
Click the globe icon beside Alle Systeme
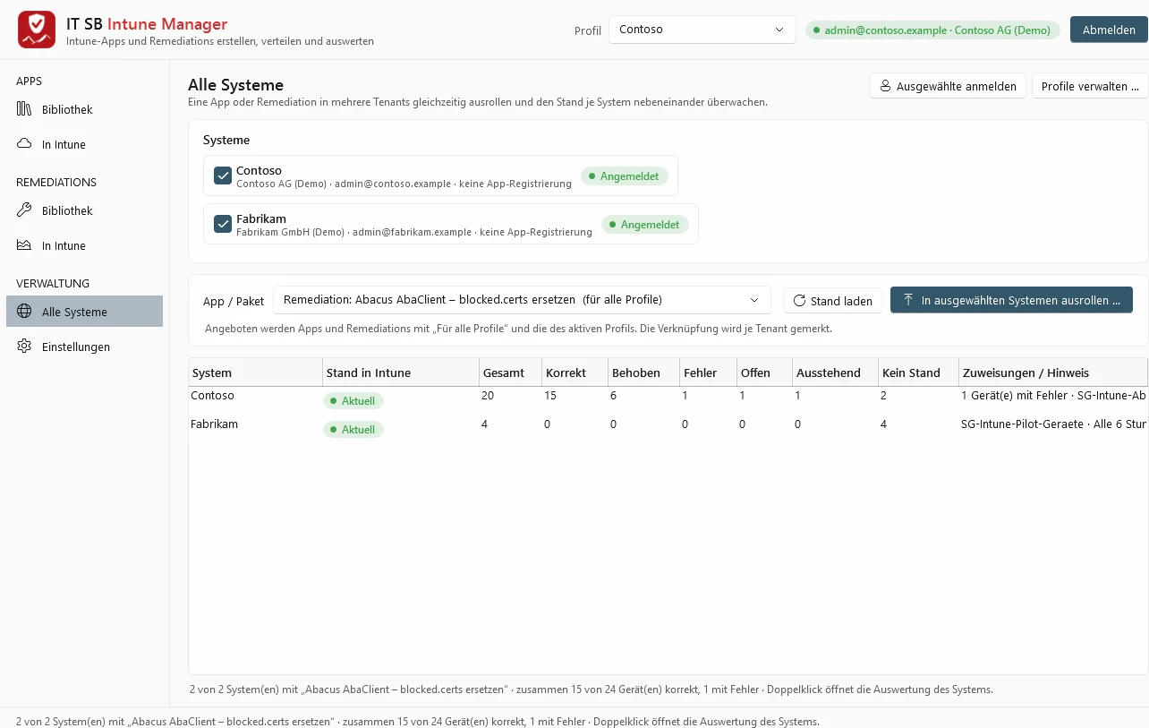24,312
